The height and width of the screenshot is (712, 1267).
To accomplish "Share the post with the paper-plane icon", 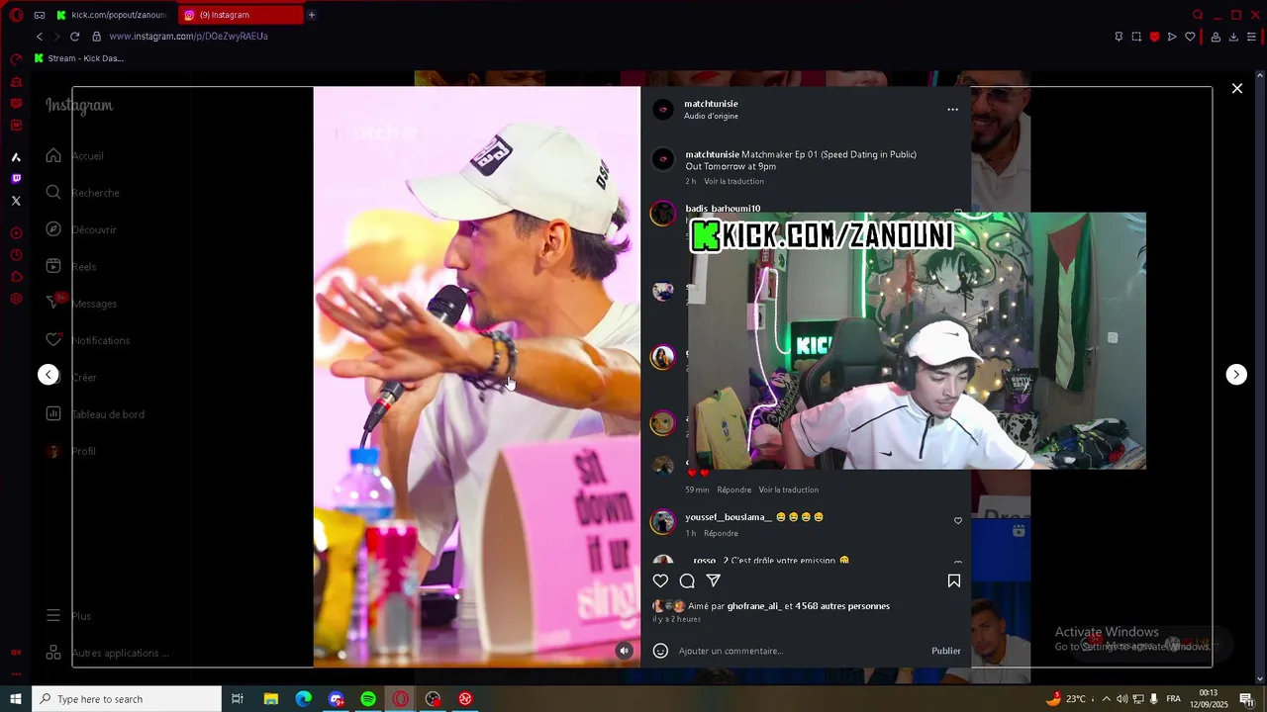I will [713, 581].
